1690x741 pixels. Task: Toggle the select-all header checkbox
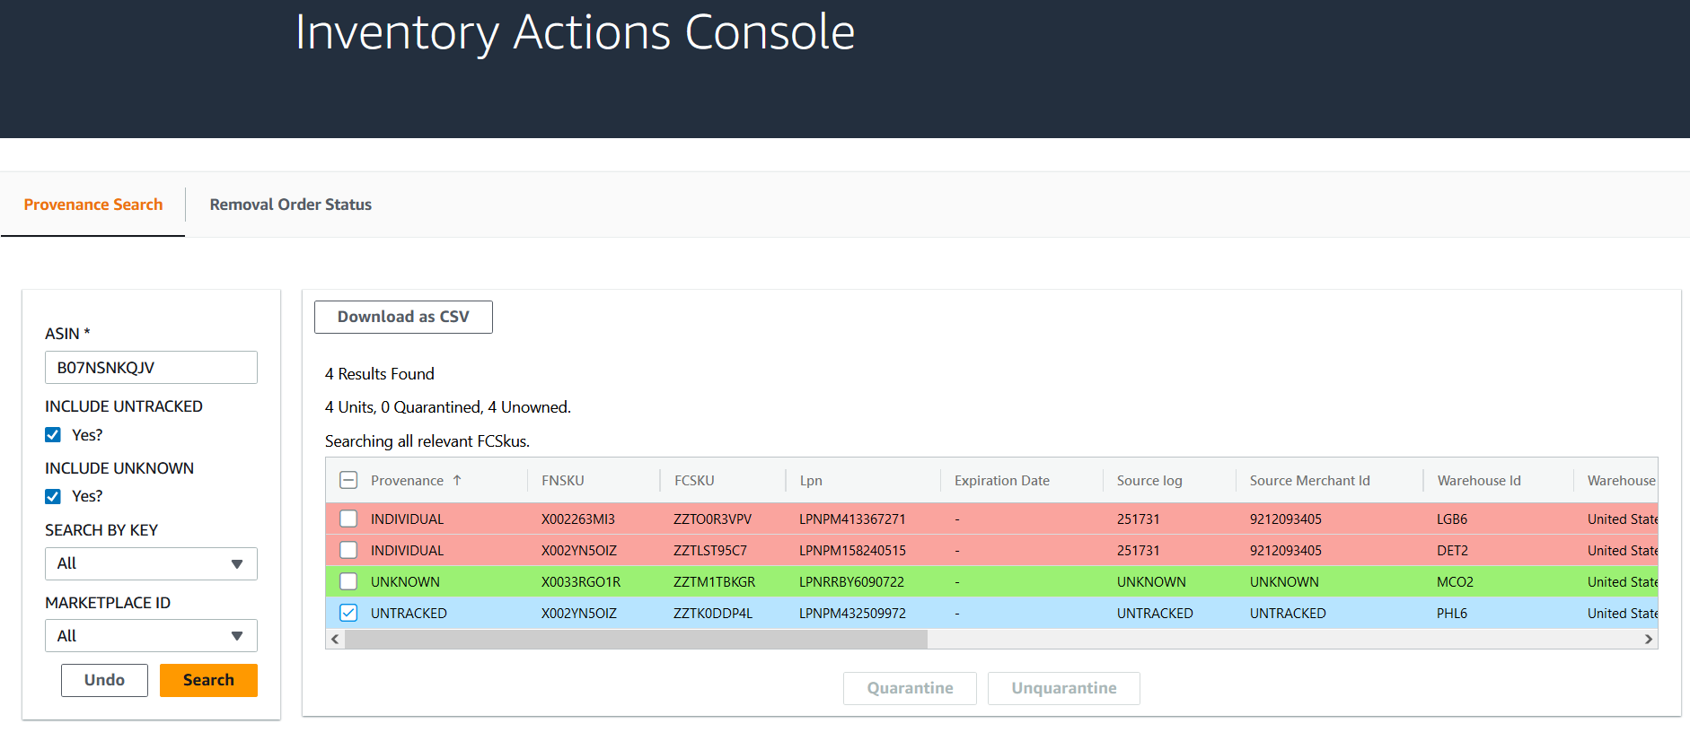(x=348, y=481)
